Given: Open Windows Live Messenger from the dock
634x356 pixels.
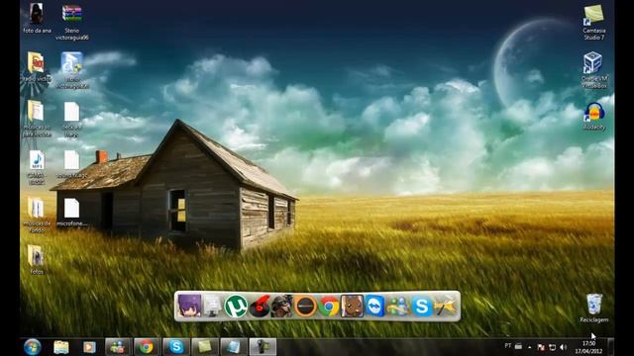Looking at the screenshot, I should 398,307.
